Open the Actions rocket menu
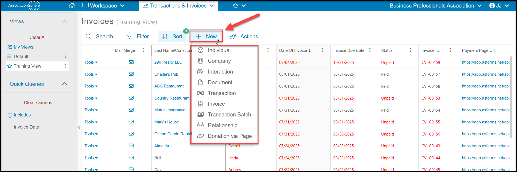The width and height of the screenshot is (517, 172). [x=244, y=36]
